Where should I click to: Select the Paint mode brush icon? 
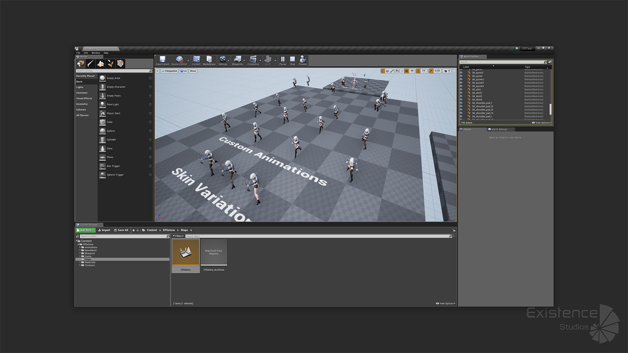point(91,63)
